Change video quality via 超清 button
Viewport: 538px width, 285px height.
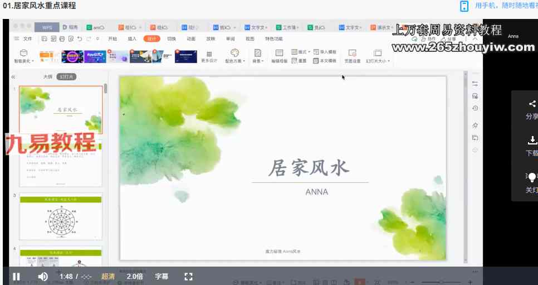[x=108, y=276]
